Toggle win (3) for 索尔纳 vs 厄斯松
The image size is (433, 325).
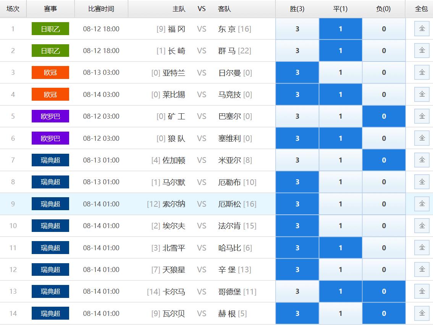(x=297, y=204)
